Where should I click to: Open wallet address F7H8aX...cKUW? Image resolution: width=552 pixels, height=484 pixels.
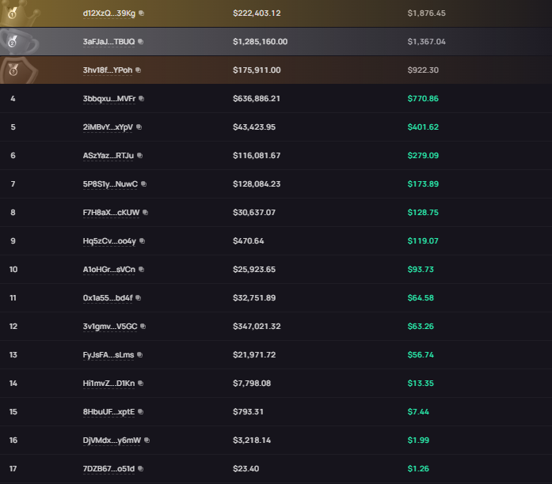coord(111,213)
